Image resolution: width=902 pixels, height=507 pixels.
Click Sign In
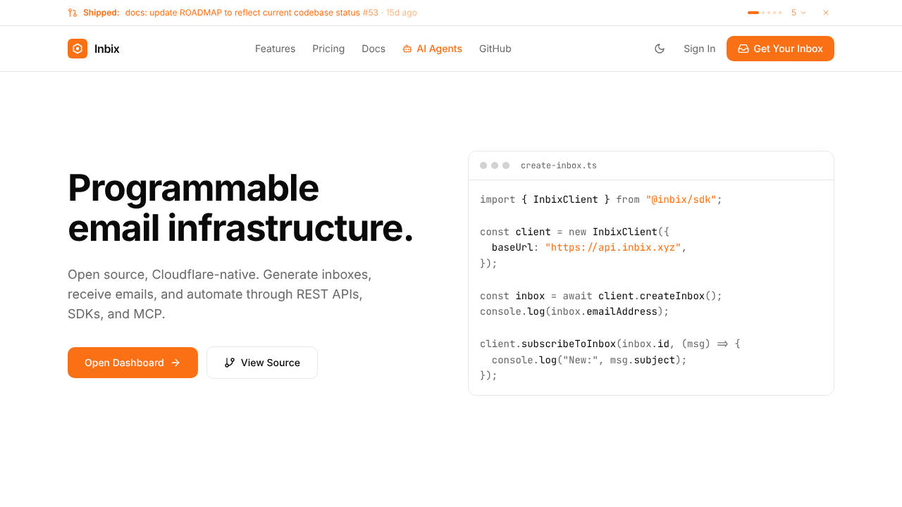coord(699,49)
